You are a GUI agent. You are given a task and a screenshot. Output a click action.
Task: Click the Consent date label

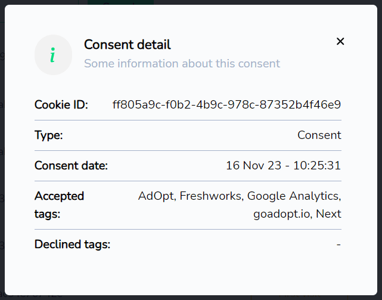pyautogui.click(x=71, y=166)
